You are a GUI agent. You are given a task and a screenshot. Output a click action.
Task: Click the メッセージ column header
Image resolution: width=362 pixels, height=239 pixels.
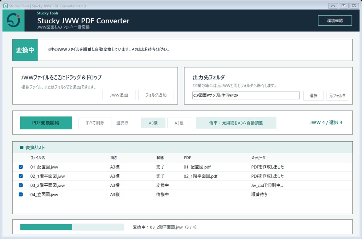pyautogui.click(x=258, y=158)
